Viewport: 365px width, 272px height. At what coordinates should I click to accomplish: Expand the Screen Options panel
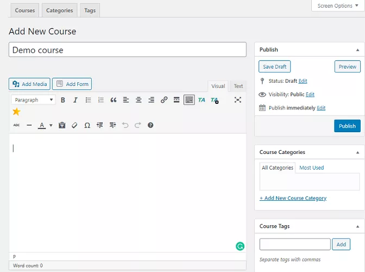[x=338, y=6]
